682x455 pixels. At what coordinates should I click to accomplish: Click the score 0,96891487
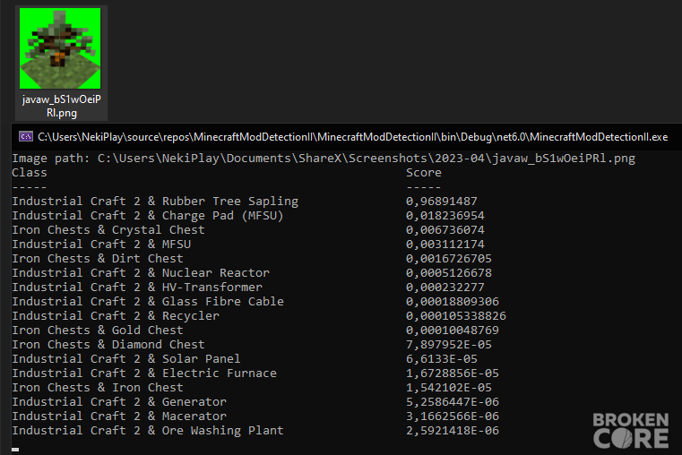click(x=442, y=202)
